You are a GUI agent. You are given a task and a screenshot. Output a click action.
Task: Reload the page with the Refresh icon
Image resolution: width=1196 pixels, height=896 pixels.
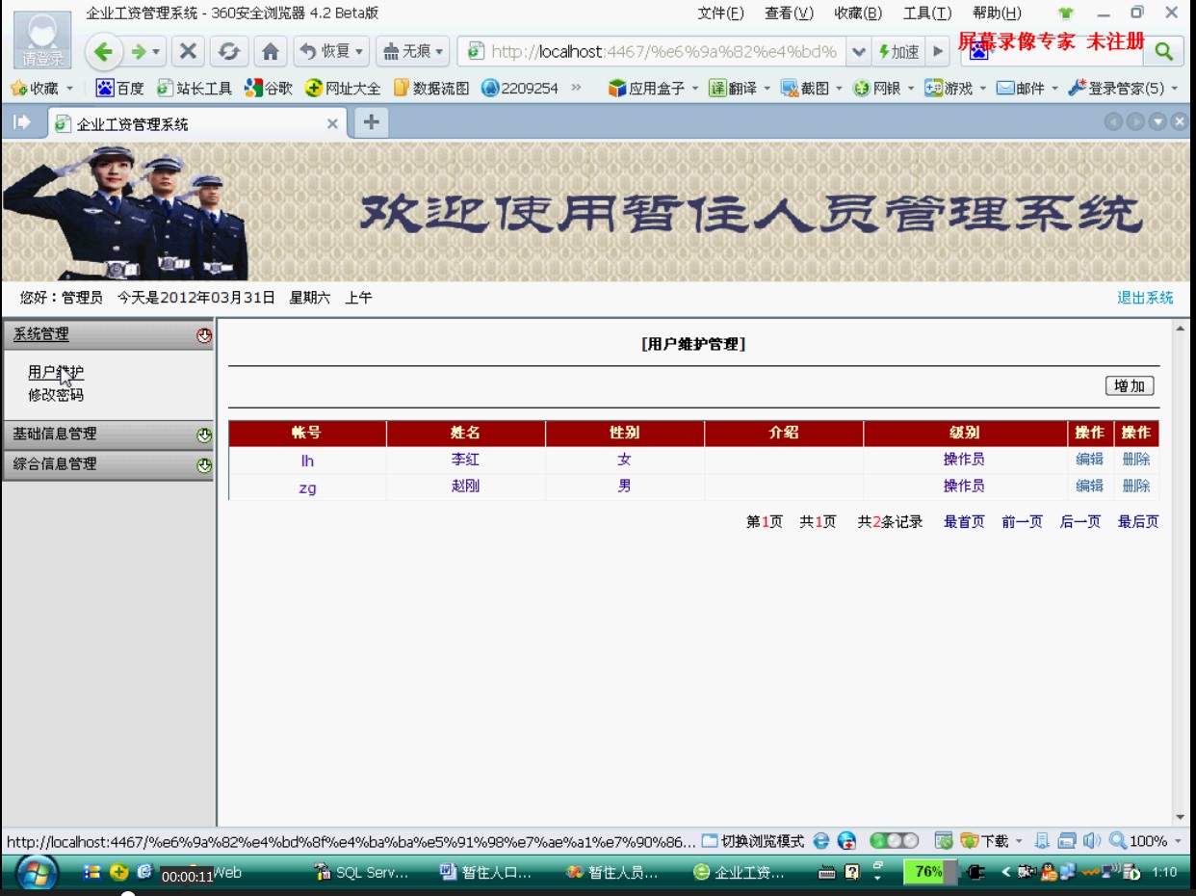click(x=229, y=51)
